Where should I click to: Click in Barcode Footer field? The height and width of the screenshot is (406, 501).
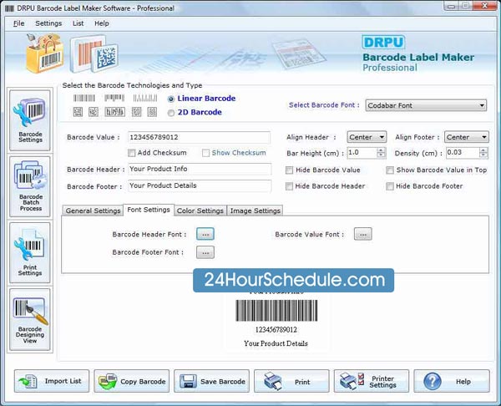pyautogui.click(x=200, y=185)
